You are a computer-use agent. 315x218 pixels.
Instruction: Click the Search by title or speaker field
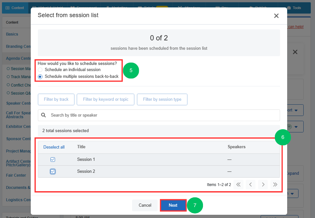click(159, 115)
